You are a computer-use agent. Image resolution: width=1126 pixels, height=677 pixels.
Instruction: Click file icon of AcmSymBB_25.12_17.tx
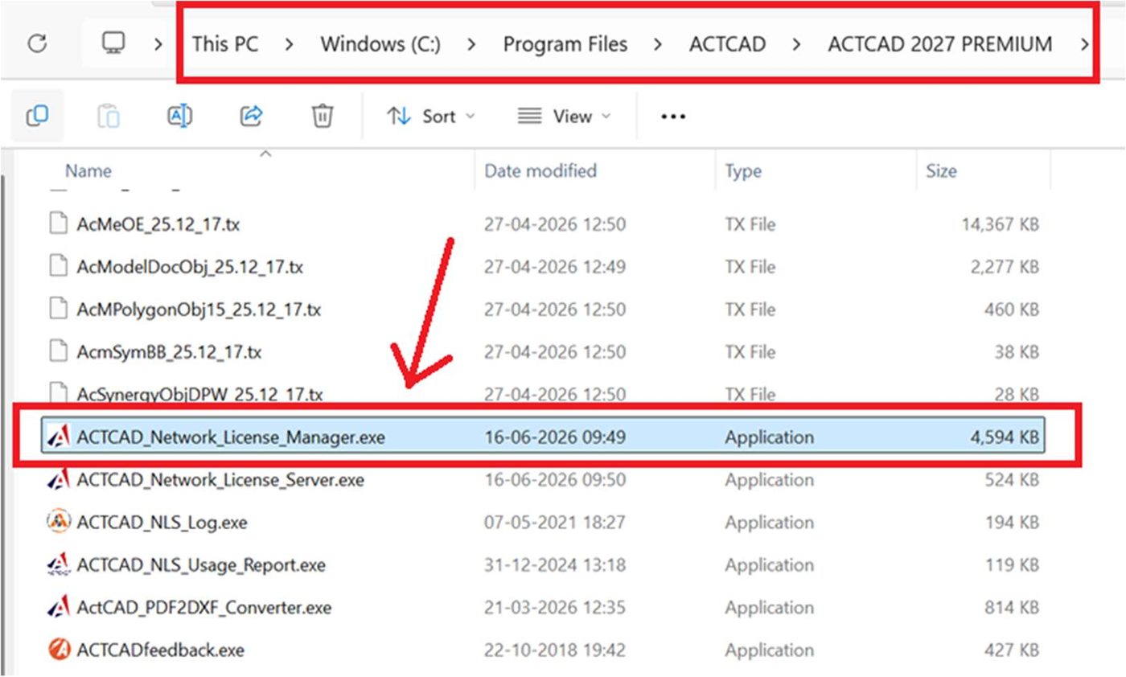pyautogui.click(x=58, y=352)
